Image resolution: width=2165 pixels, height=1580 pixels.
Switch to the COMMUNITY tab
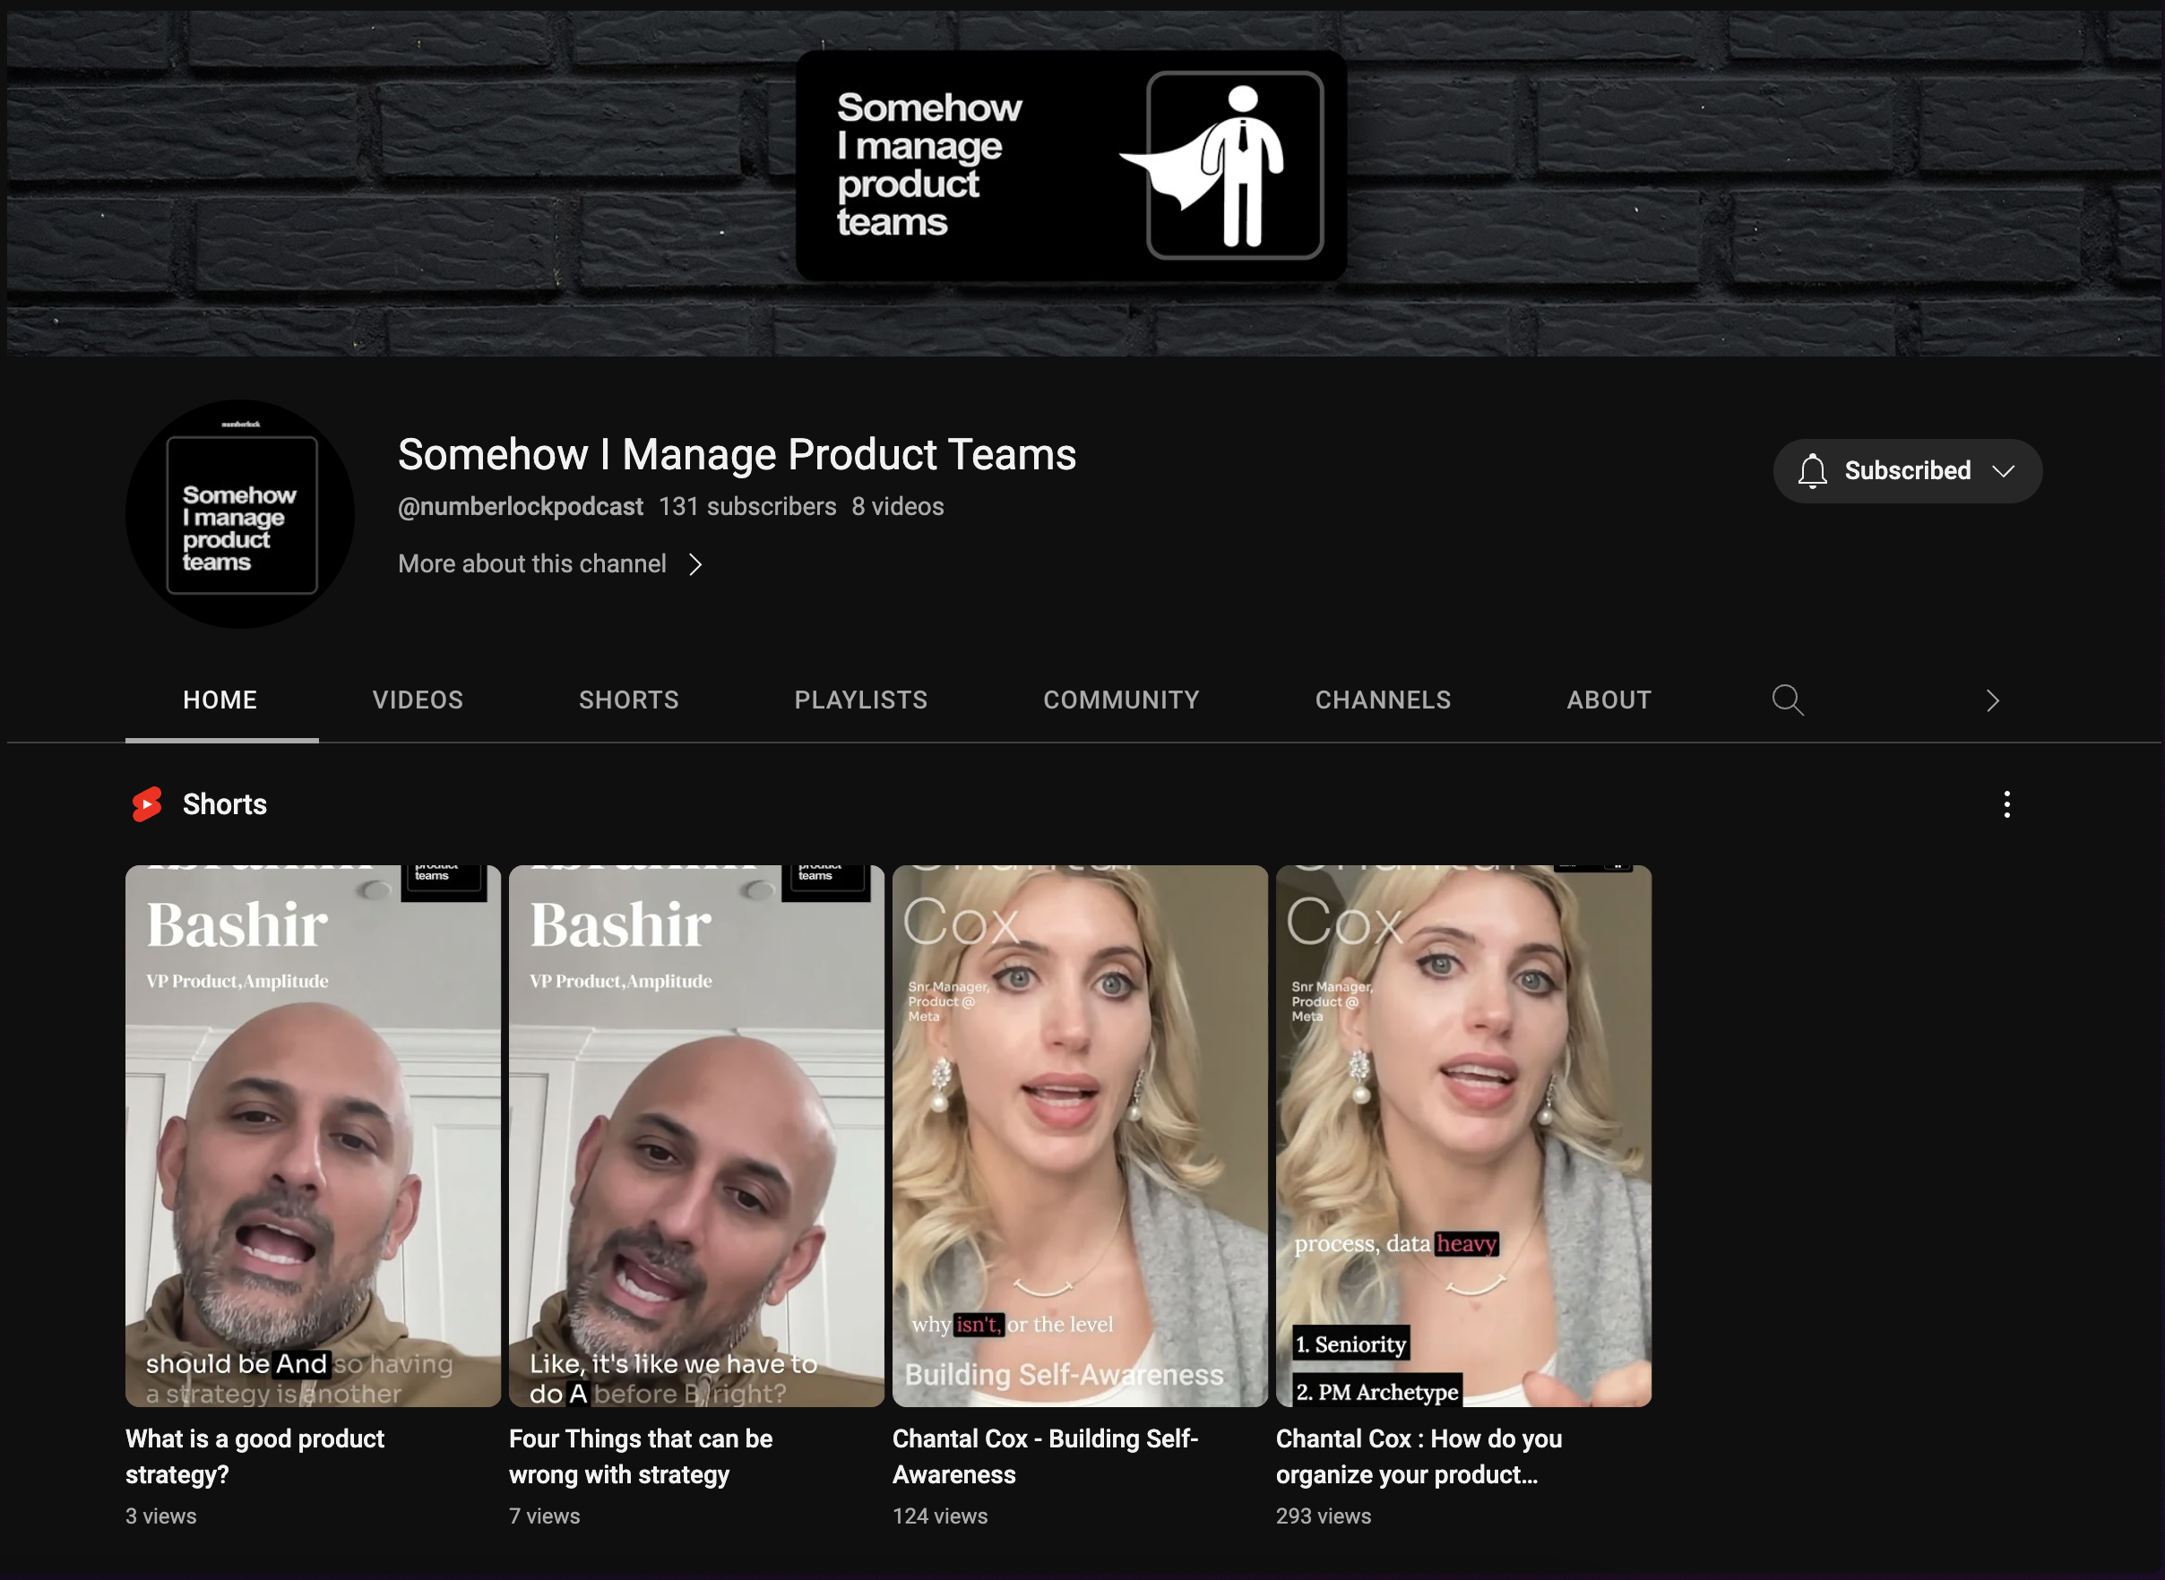coord(1121,700)
